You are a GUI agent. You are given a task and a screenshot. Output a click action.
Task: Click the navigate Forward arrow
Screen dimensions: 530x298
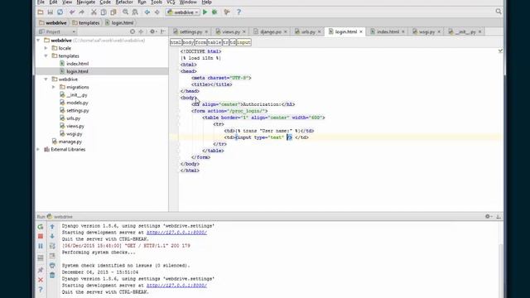[x=157, y=12]
